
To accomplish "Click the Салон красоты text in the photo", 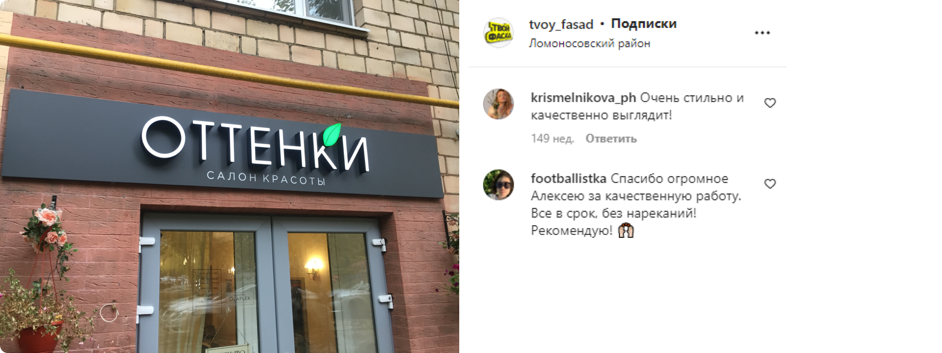I will [266, 178].
